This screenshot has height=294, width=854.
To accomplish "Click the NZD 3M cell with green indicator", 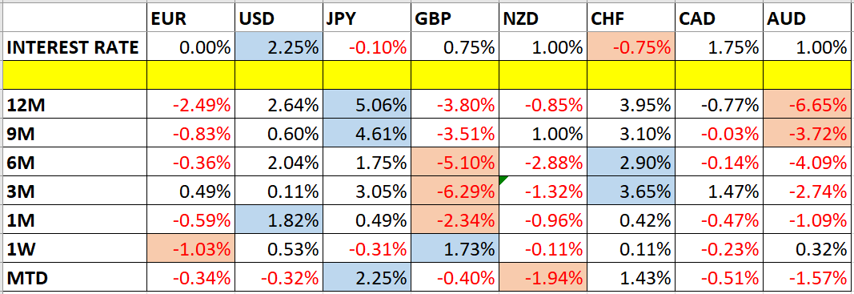I will [543, 191].
